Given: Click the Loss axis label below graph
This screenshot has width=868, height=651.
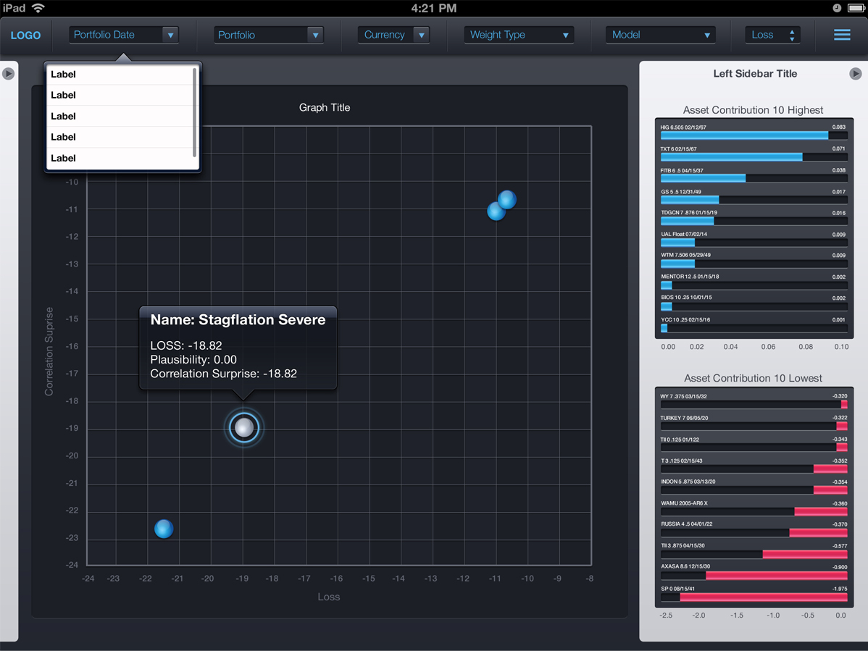Looking at the screenshot, I should pos(329,597).
